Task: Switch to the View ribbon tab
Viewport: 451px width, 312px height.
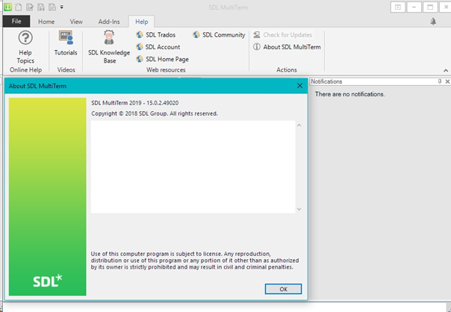Action: click(x=76, y=22)
